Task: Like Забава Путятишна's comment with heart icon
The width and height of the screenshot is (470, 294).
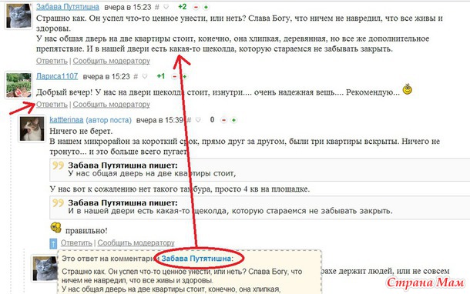Action: (166, 7)
